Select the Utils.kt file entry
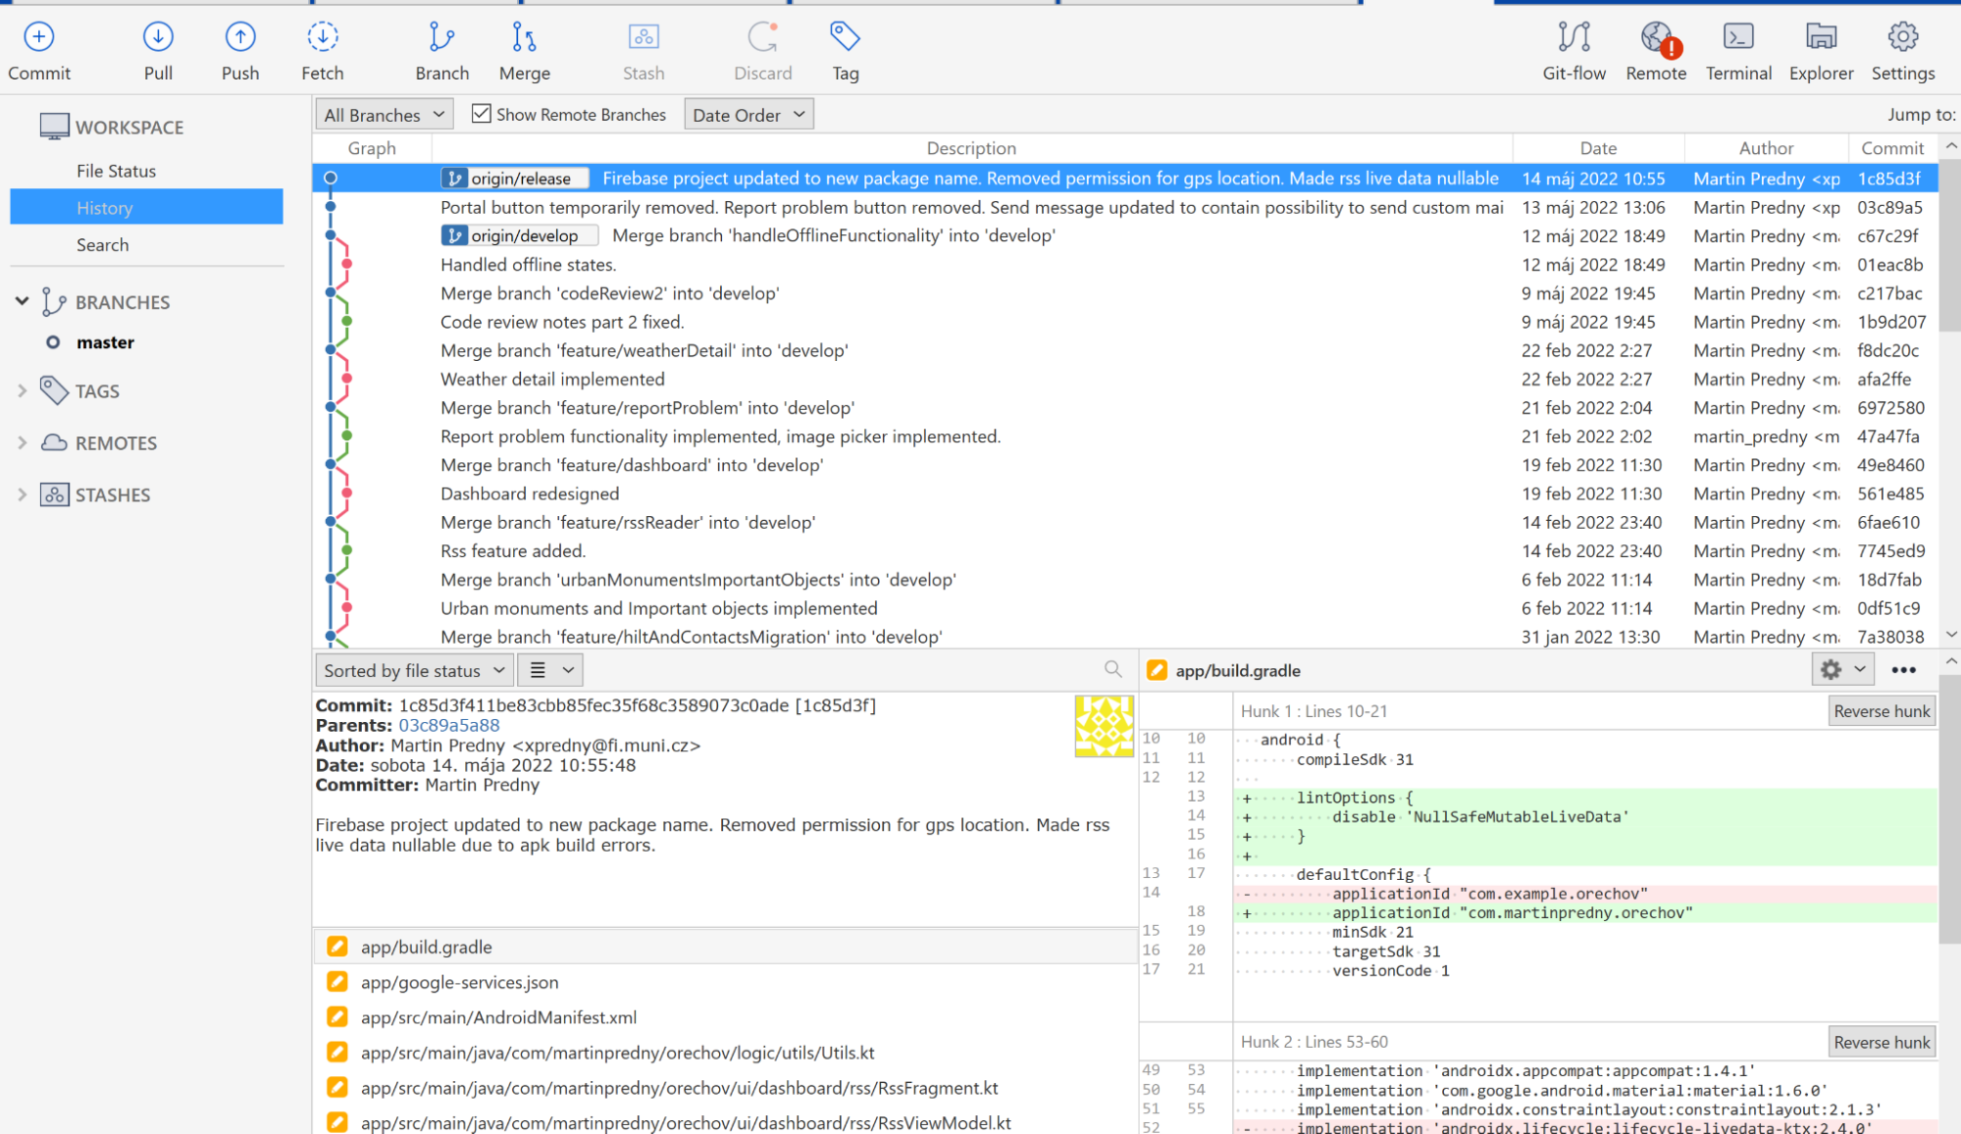The height and width of the screenshot is (1134, 1961). click(x=725, y=1053)
